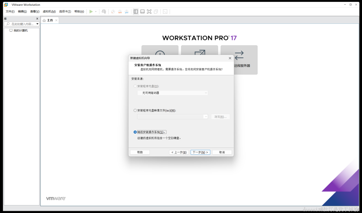Click the home icon on the 主页 tab

[x=44, y=21]
